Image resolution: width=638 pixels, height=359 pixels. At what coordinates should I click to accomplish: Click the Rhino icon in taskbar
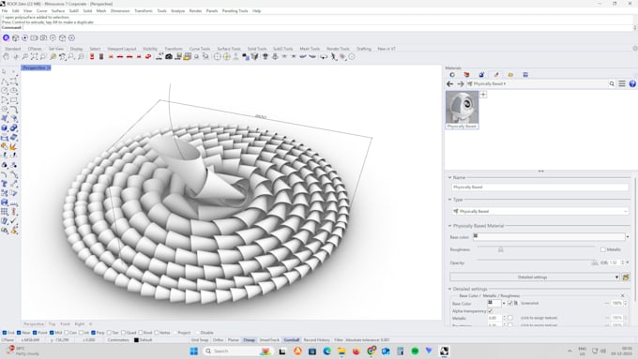[x=444, y=351]
